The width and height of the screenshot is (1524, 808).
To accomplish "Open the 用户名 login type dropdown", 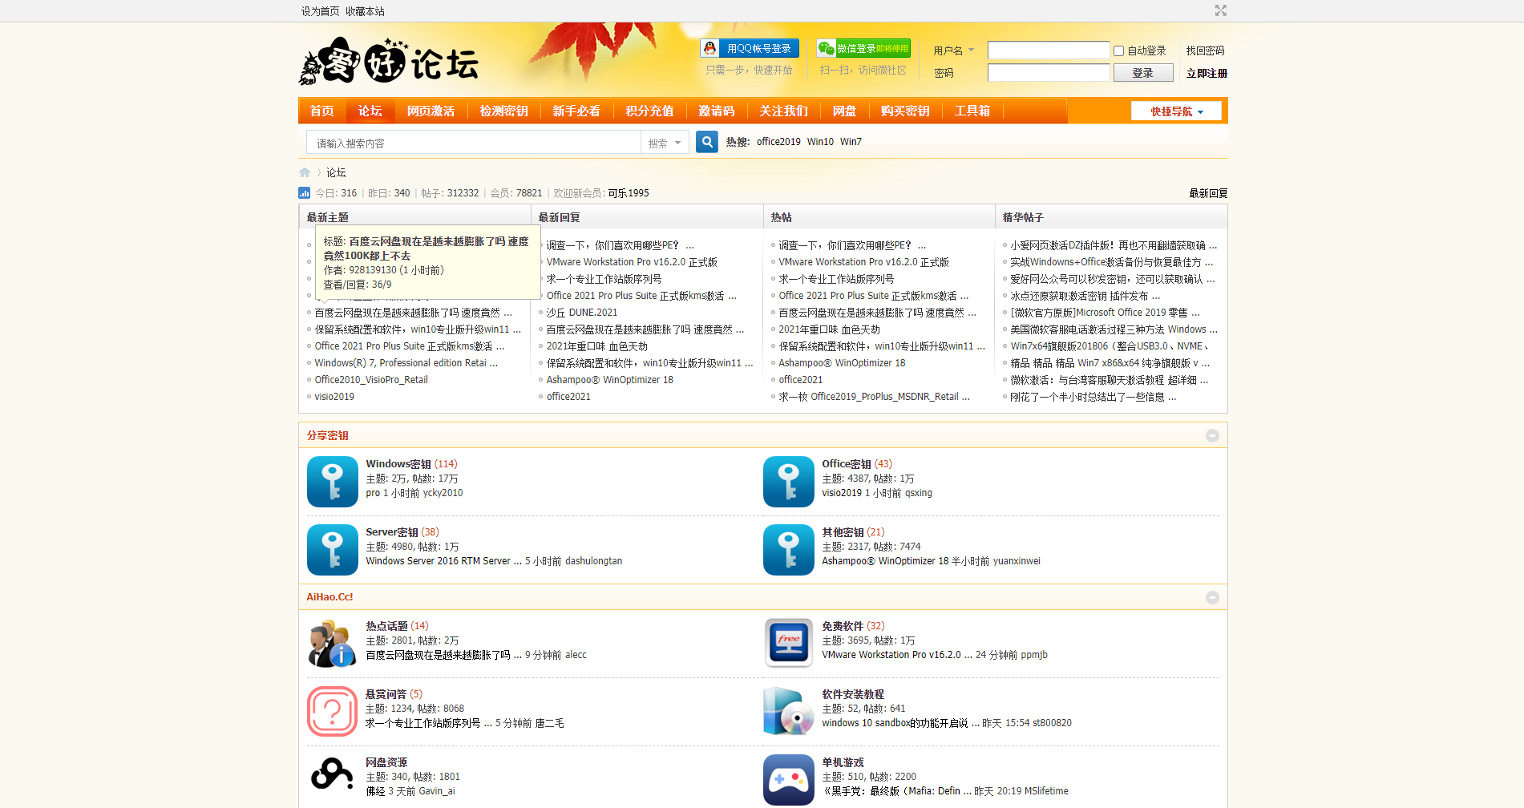I will (x=953, y=50).
